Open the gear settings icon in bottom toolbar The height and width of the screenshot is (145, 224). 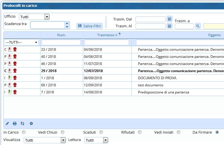point(31,124)
